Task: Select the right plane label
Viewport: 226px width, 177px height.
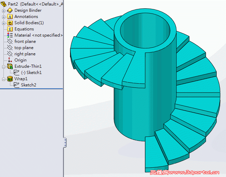Action: tap(25, 54)
